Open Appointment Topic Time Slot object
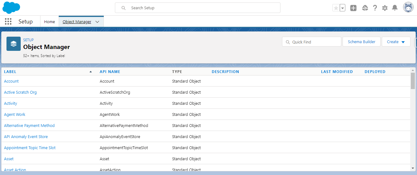 point(30,148)
